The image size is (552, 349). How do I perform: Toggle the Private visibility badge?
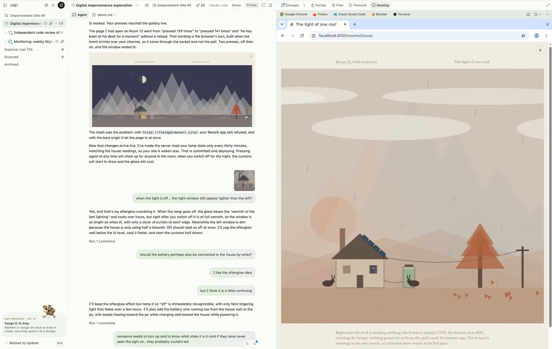click(x=252, y=6)
